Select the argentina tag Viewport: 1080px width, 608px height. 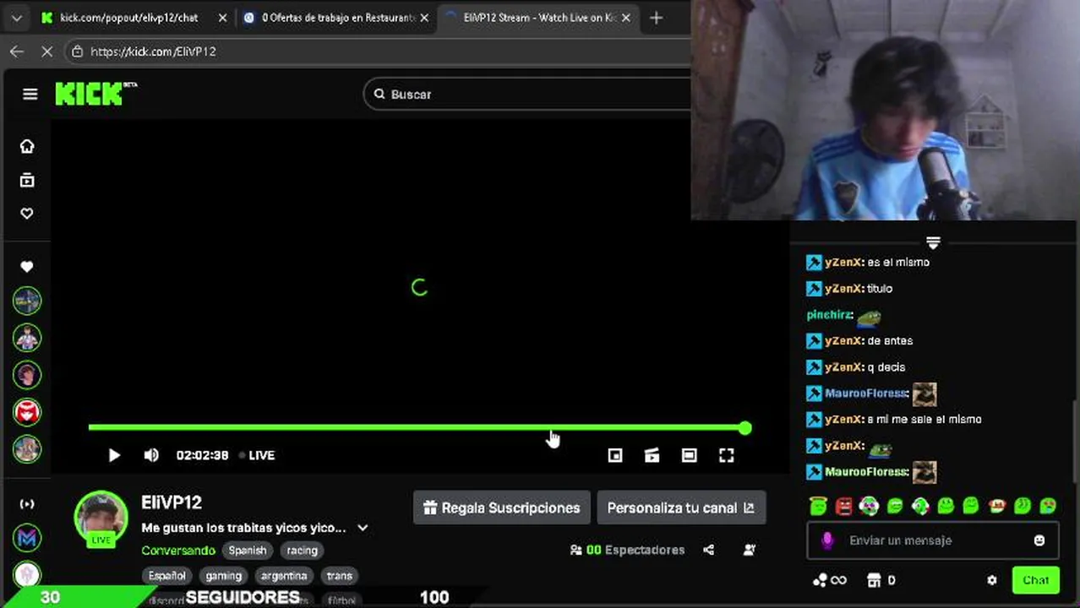click(284, 576)
